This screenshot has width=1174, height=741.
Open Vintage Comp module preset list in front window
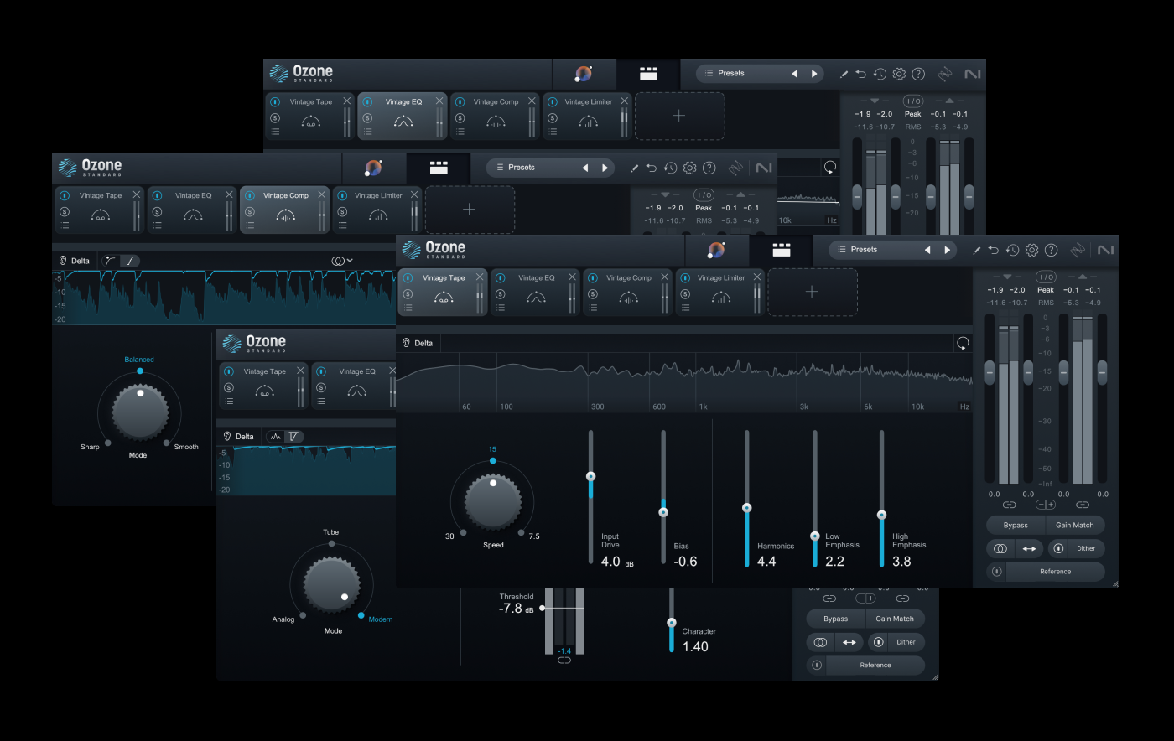[x=593, y=308]
